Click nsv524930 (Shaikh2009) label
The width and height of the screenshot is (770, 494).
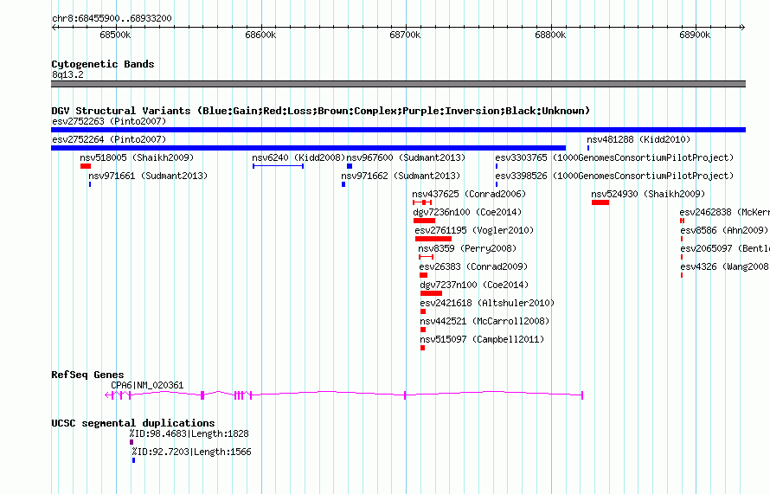648,194
